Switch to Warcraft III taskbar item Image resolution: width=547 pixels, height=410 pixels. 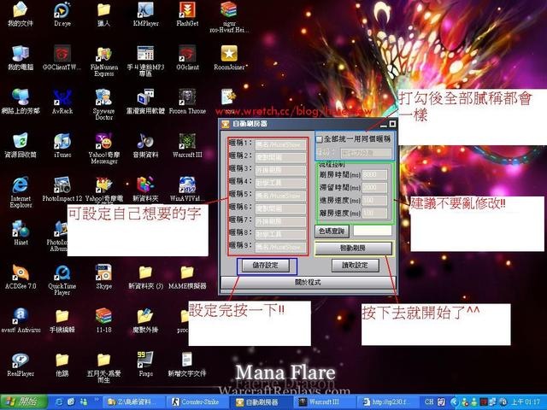point(325,402)
